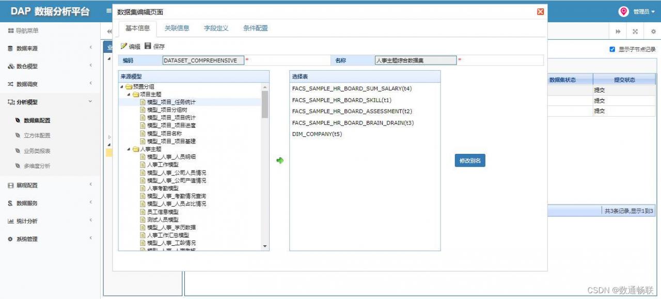661x299 pixels.
Task: Select FACS_SAMPLE_HR_BOARD_SUM_SALARY(t4) in 选择表
Action: 352,88
